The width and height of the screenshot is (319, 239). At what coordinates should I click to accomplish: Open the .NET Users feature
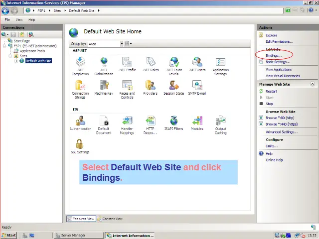pyautogui.click(x=197, y=64)
